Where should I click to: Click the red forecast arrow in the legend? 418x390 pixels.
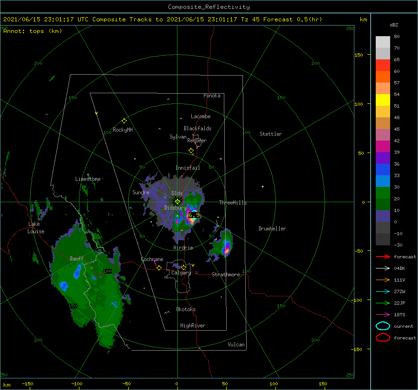point(383,256)
